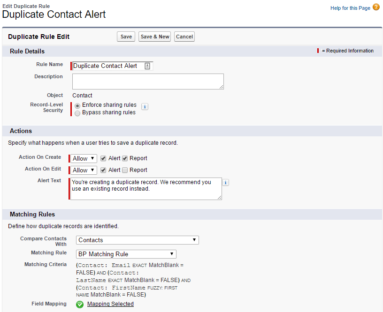
Task: Click the small icon inside the Rule Name field
Action: pos(147,66)
